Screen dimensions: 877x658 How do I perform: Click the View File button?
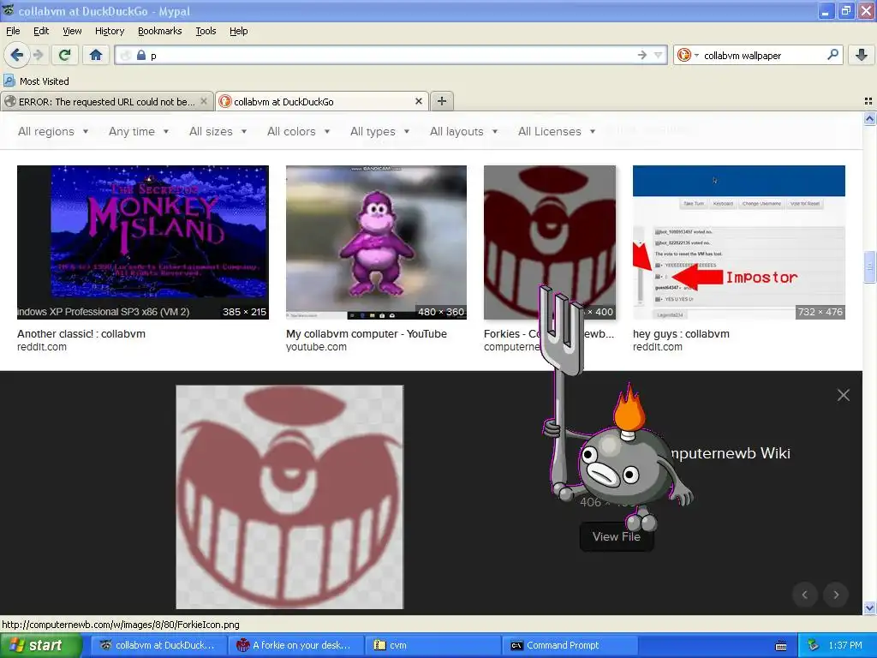[x=617, y=536]
